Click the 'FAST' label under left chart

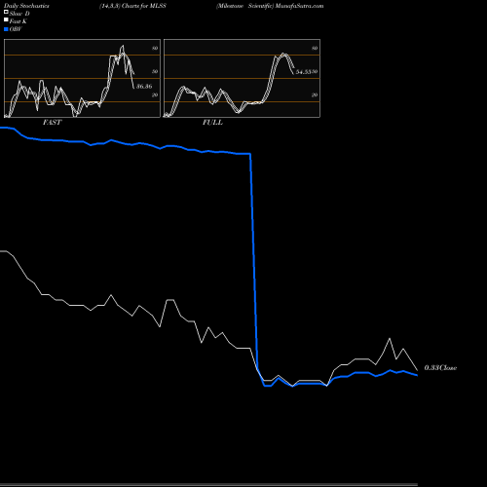52,123
